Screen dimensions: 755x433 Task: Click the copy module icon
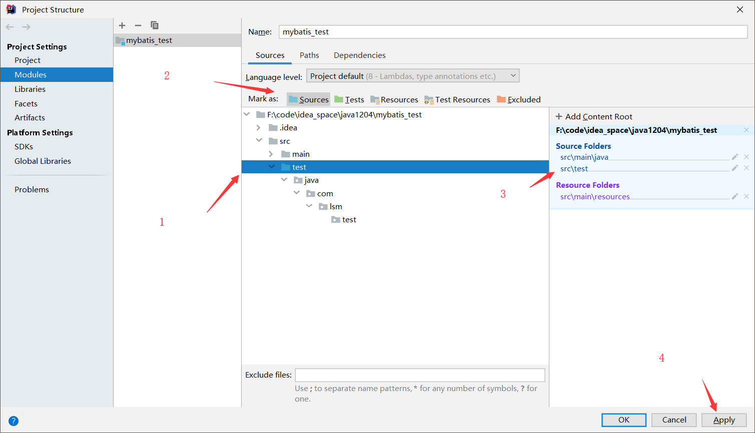[x=155, y=25]
